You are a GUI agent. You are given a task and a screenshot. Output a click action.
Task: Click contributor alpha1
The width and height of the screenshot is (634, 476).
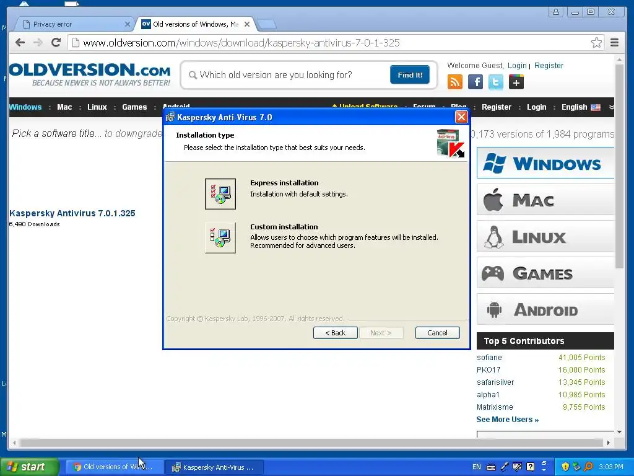click(x=488, y=395)
